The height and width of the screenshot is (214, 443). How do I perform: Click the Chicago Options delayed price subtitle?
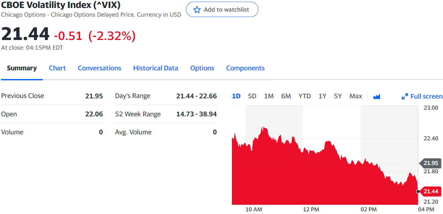[91, 15]
